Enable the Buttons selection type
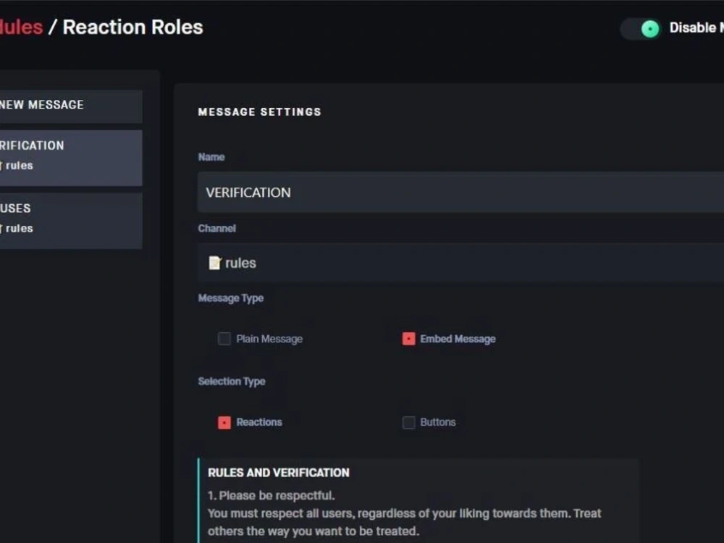Screen dimensions: 724x543 click(408, 422)
